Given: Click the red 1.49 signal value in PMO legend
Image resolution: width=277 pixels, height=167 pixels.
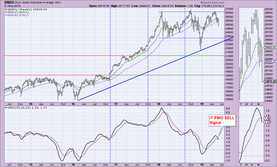Looking at the screenshot, I should pos(44,108).
